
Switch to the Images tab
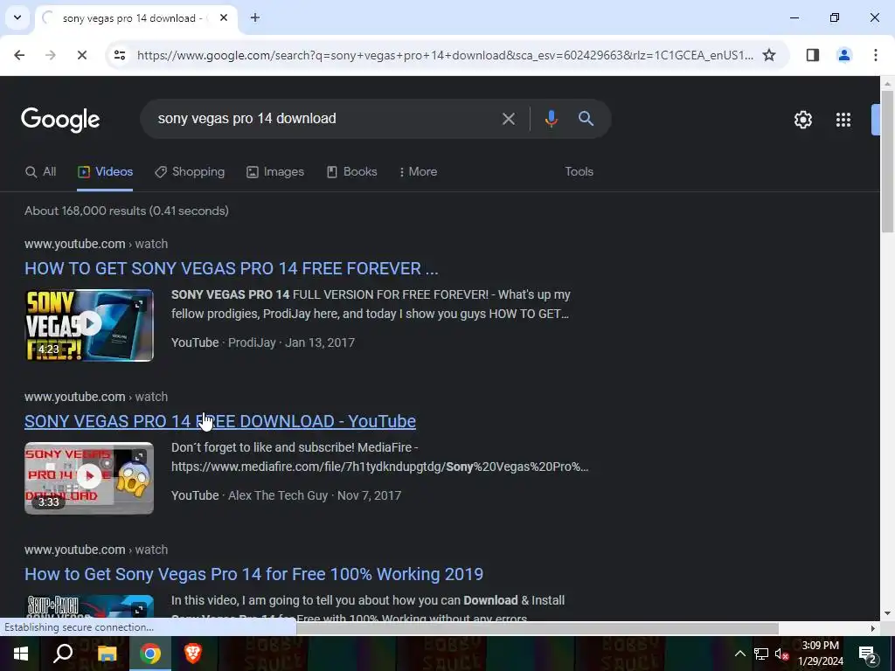[x=275, y=172]
